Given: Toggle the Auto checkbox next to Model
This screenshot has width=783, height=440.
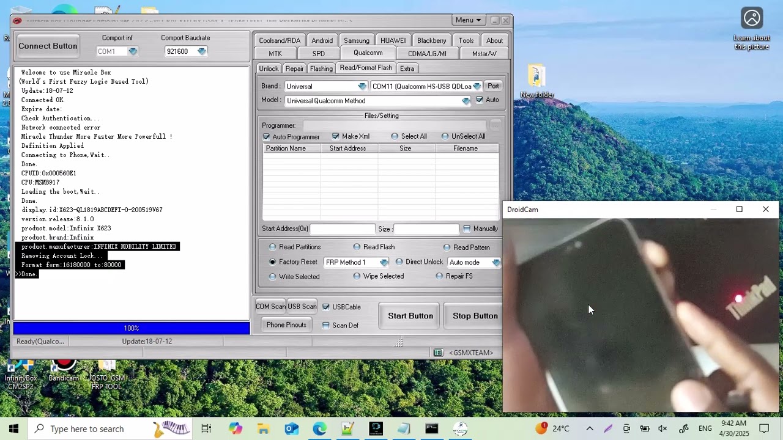Looking at the screenshot, I should pyautogui.click(x=480, y=100).
